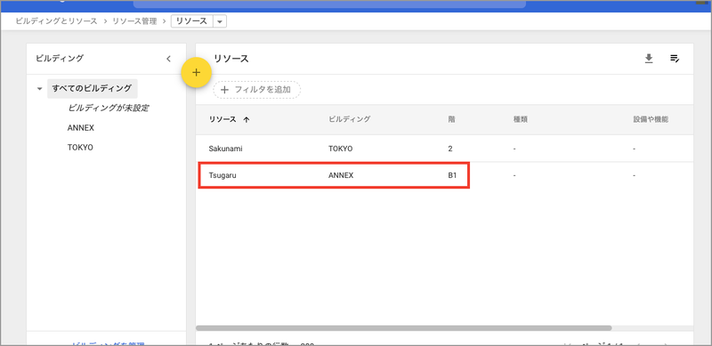Select the TOKYO building in the tree
The height and width of the screenshot is (346, 712).
coord(80,148)
